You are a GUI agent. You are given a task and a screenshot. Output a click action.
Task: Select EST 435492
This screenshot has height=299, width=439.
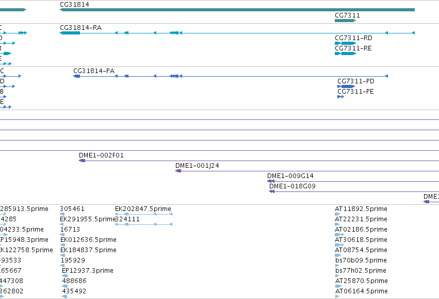click(74, 291)
